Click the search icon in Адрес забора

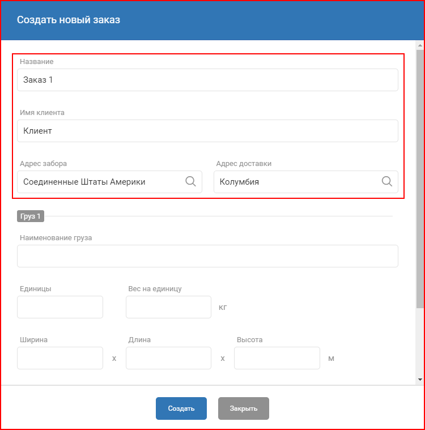coord(190,181)
